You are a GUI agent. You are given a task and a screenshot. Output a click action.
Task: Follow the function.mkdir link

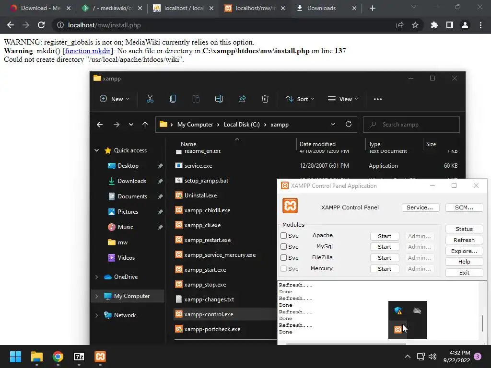pyautogui.click(x=88, y=51)
